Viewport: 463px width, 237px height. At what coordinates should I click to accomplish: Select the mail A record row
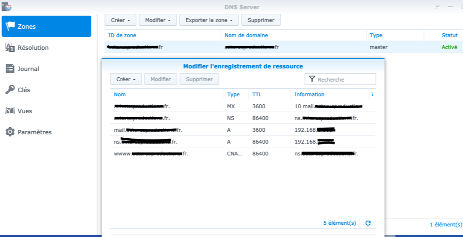coord(243,130)
